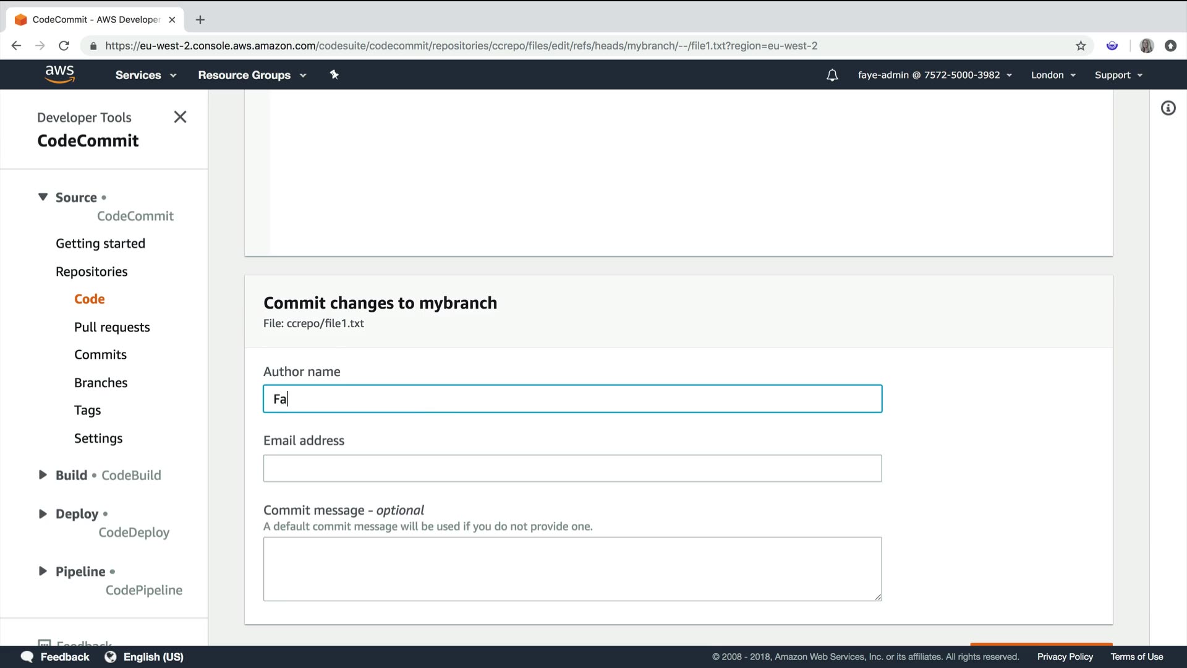Expand the Pipeline section triangle
The image size is (1187, 668).
43,571
